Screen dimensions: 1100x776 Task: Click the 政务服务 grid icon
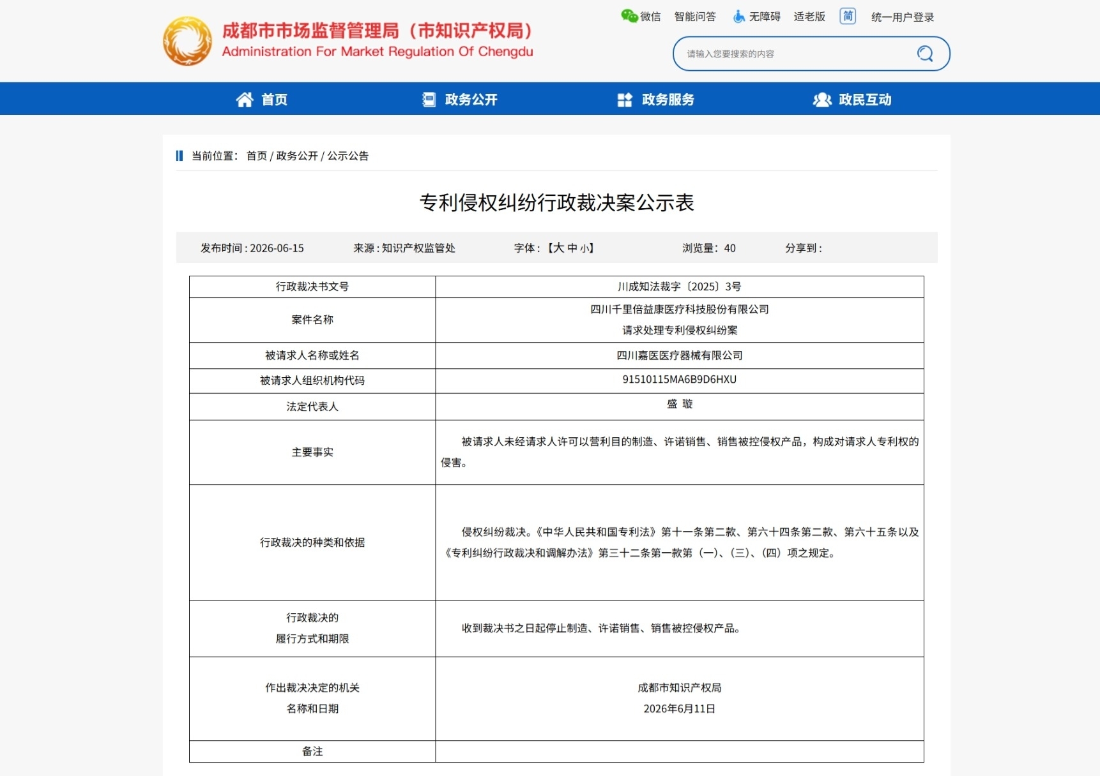click(625, 100)
